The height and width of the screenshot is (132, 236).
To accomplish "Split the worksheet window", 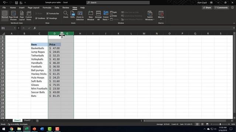I will pos(114,12).
